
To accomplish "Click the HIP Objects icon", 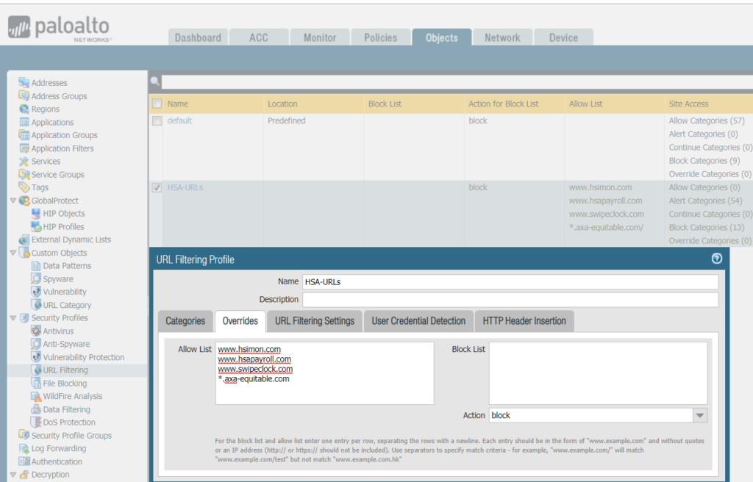I will (35, 213).
